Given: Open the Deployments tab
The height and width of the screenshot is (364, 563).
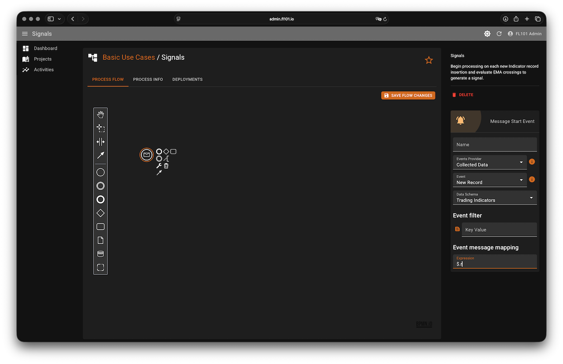Looking at the screenshot, I should pos(187,80).
